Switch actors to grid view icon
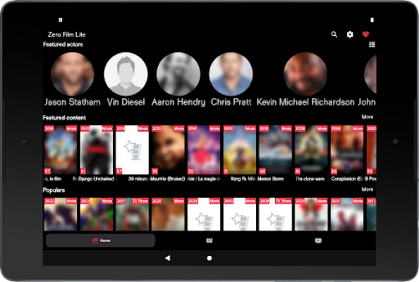 pos(372,44)
